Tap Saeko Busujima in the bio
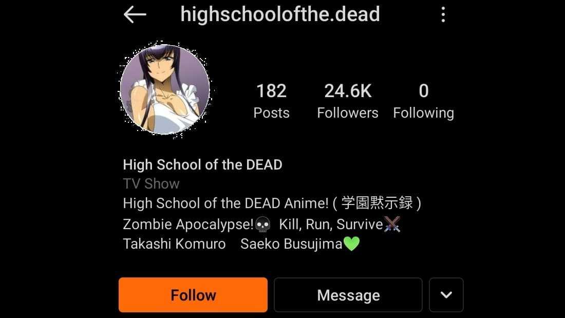565x318 pixels. tap(291, 244)
